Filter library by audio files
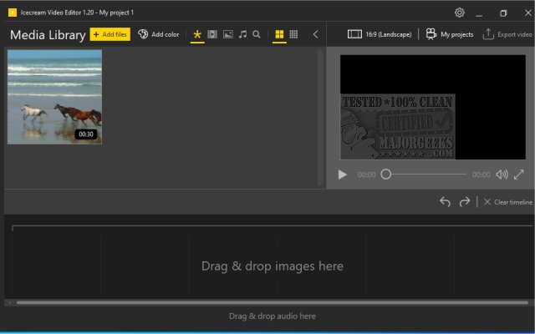535x334 pixels. pos(242,34)
